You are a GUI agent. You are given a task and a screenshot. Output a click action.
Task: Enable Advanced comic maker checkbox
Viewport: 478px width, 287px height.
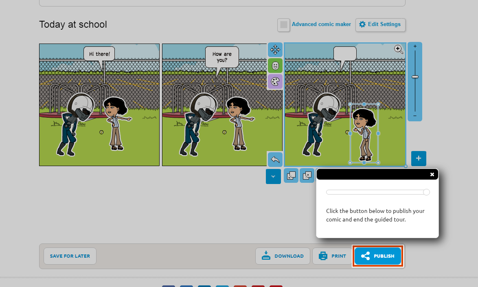coord(283,25)
